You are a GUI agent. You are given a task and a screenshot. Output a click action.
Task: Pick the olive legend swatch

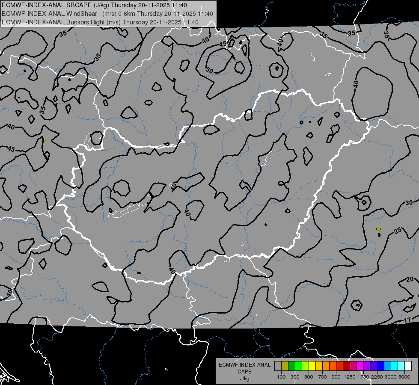[285, 366]
